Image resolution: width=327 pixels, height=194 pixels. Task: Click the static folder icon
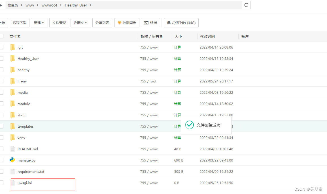pyautogui.click(x=12, y=115)
